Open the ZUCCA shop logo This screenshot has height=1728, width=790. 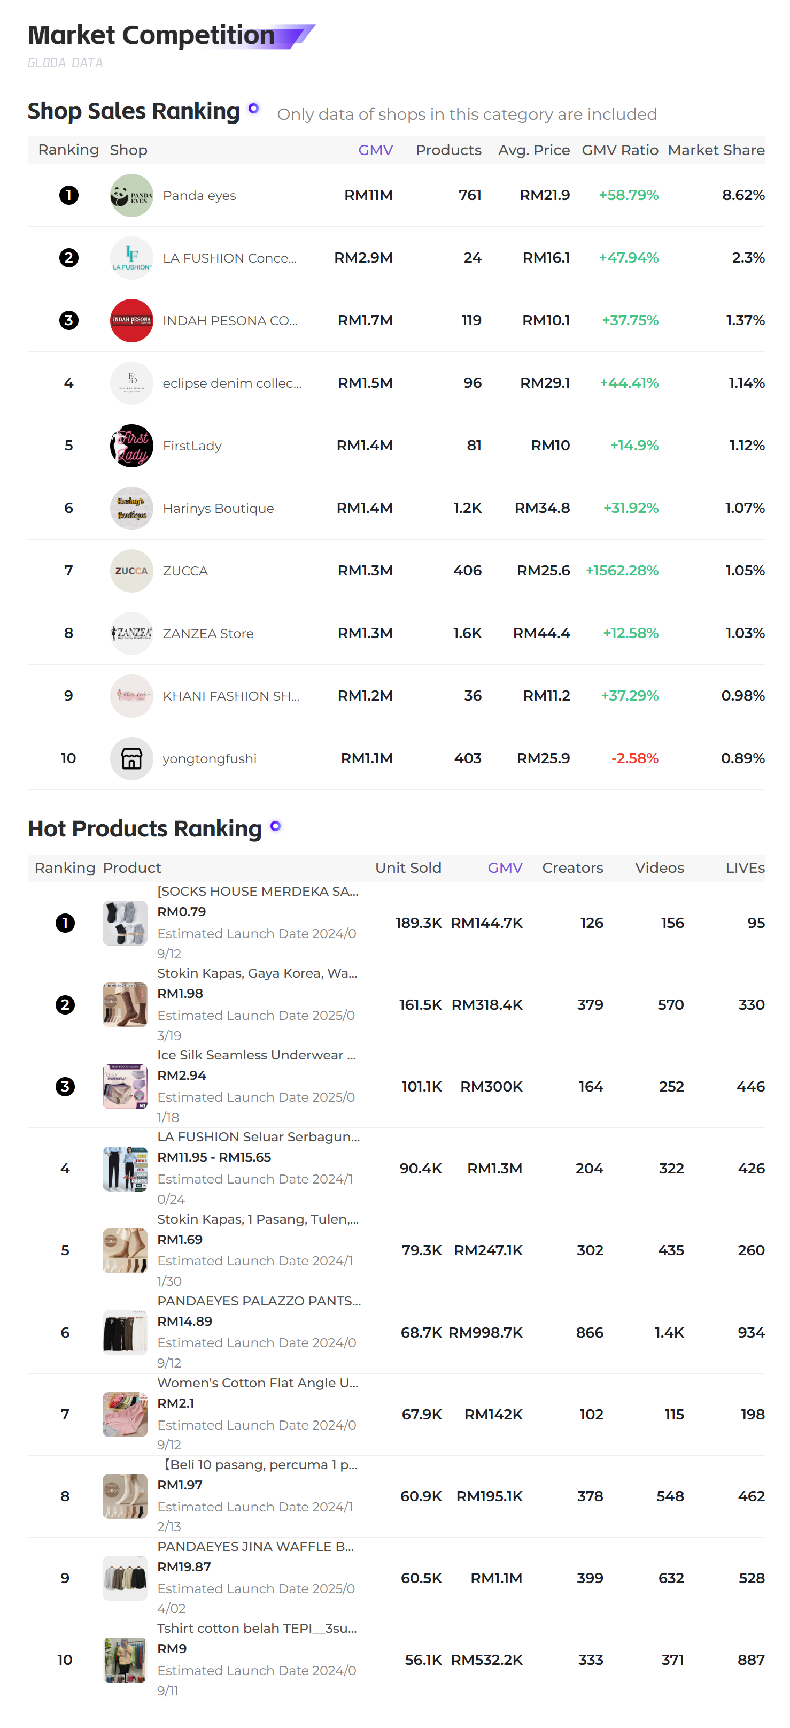point(131,571)
